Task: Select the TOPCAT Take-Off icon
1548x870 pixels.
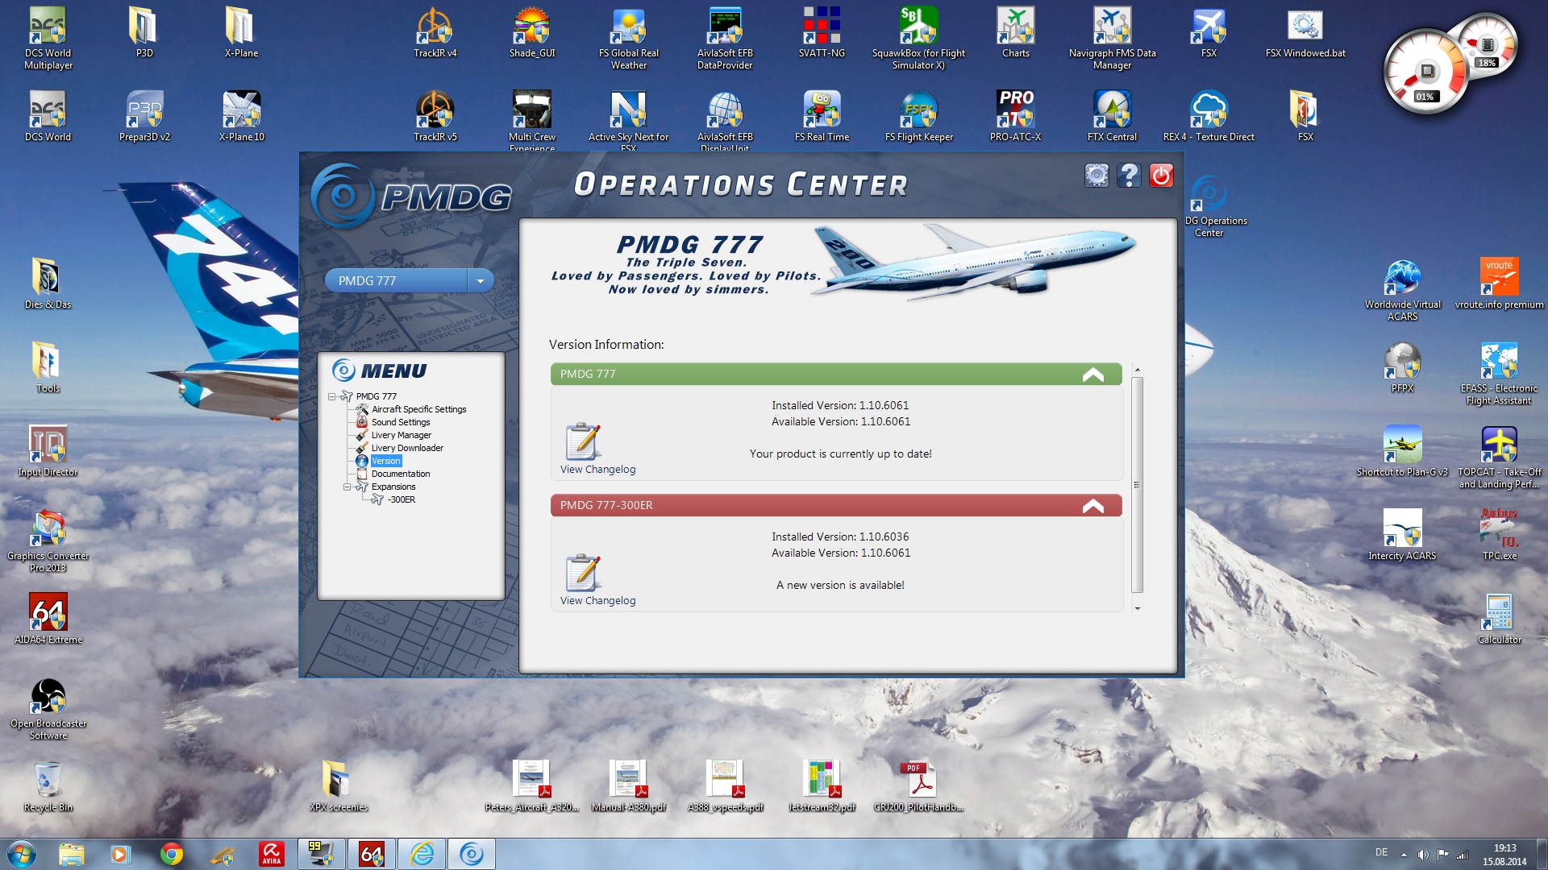Action: (x=1500, y=457)
